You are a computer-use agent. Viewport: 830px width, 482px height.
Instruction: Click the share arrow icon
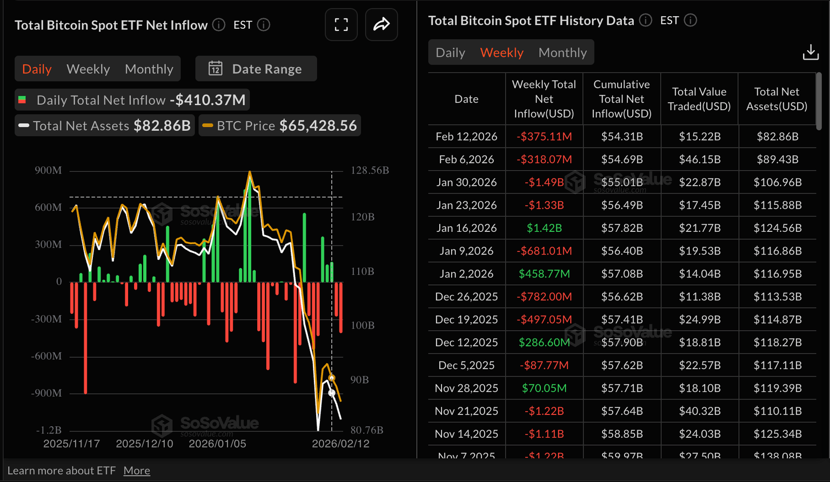click(381, 25)
